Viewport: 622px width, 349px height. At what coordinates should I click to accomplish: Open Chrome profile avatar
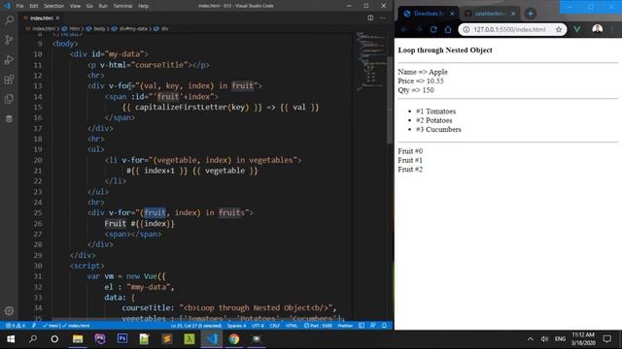(598, 29)
